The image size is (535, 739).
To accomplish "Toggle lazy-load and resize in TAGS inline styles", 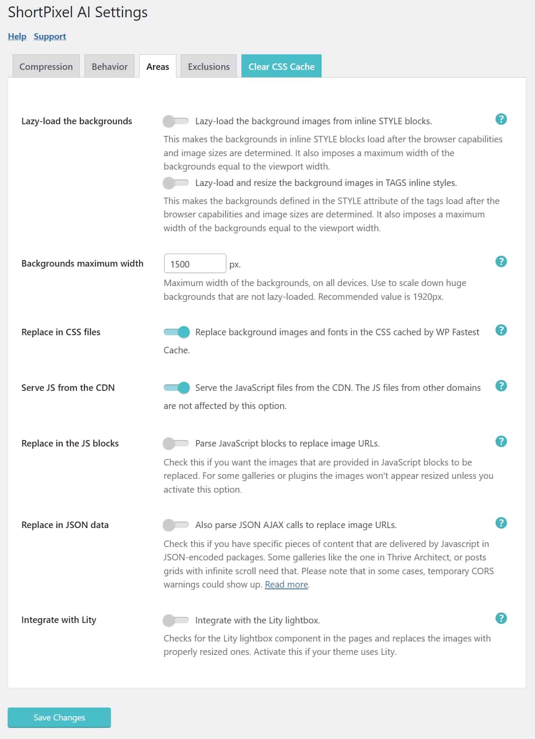I will tap(176, 183).
